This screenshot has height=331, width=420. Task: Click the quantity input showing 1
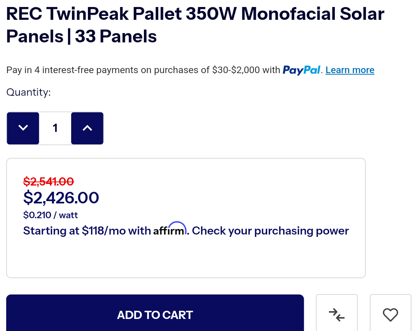point(55,128)
